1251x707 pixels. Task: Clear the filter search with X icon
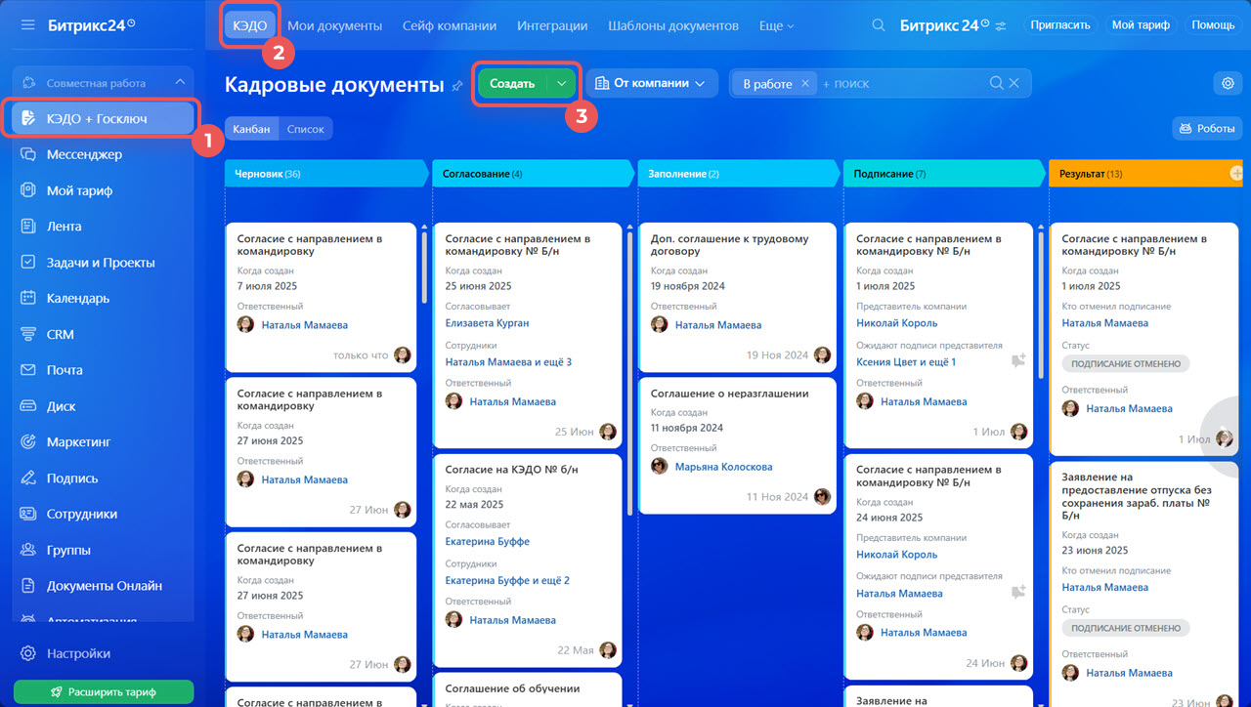click(1014, 83)
